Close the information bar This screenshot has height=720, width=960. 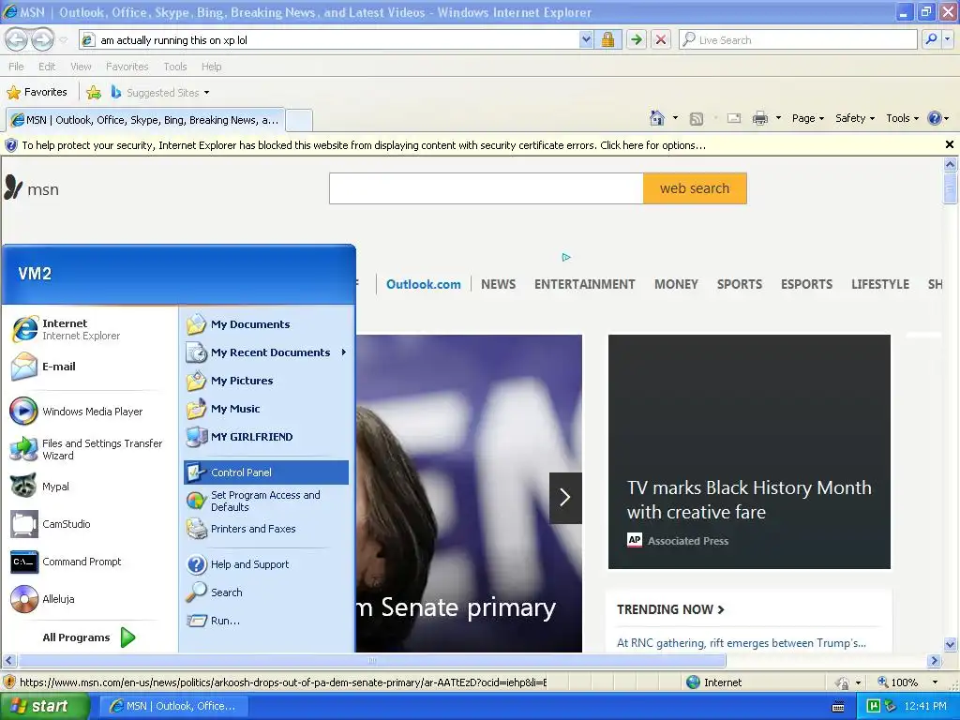pos(949,144)
